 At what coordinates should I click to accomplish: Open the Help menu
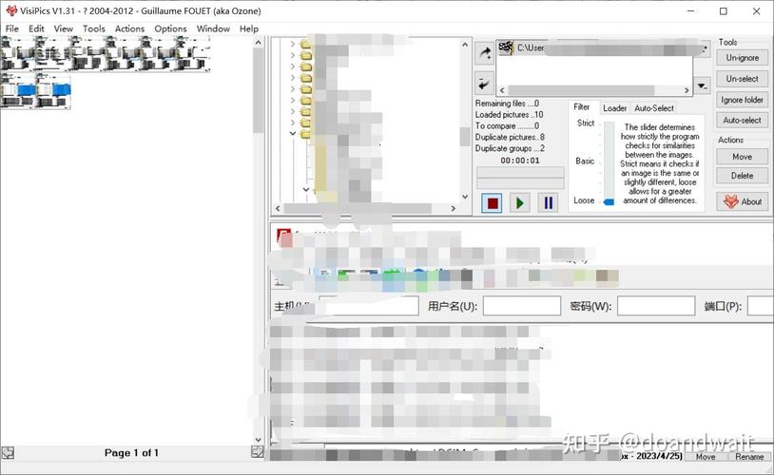tap(249, 28)
